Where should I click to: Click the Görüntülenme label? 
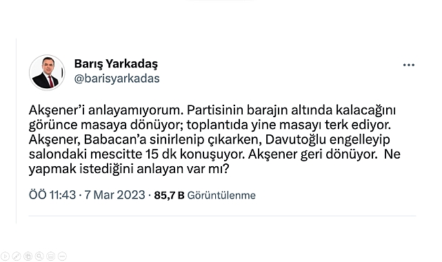(221, 195)
